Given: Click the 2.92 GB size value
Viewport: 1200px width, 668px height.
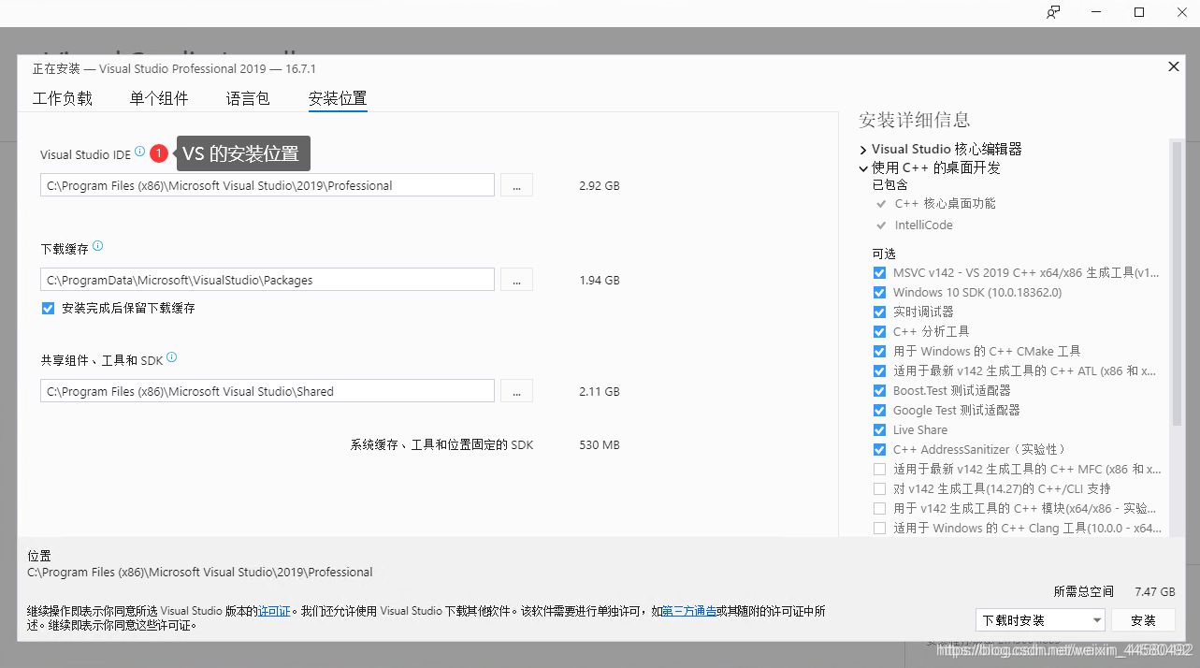Looking at the screenshot, I should [x=600, y=186].
